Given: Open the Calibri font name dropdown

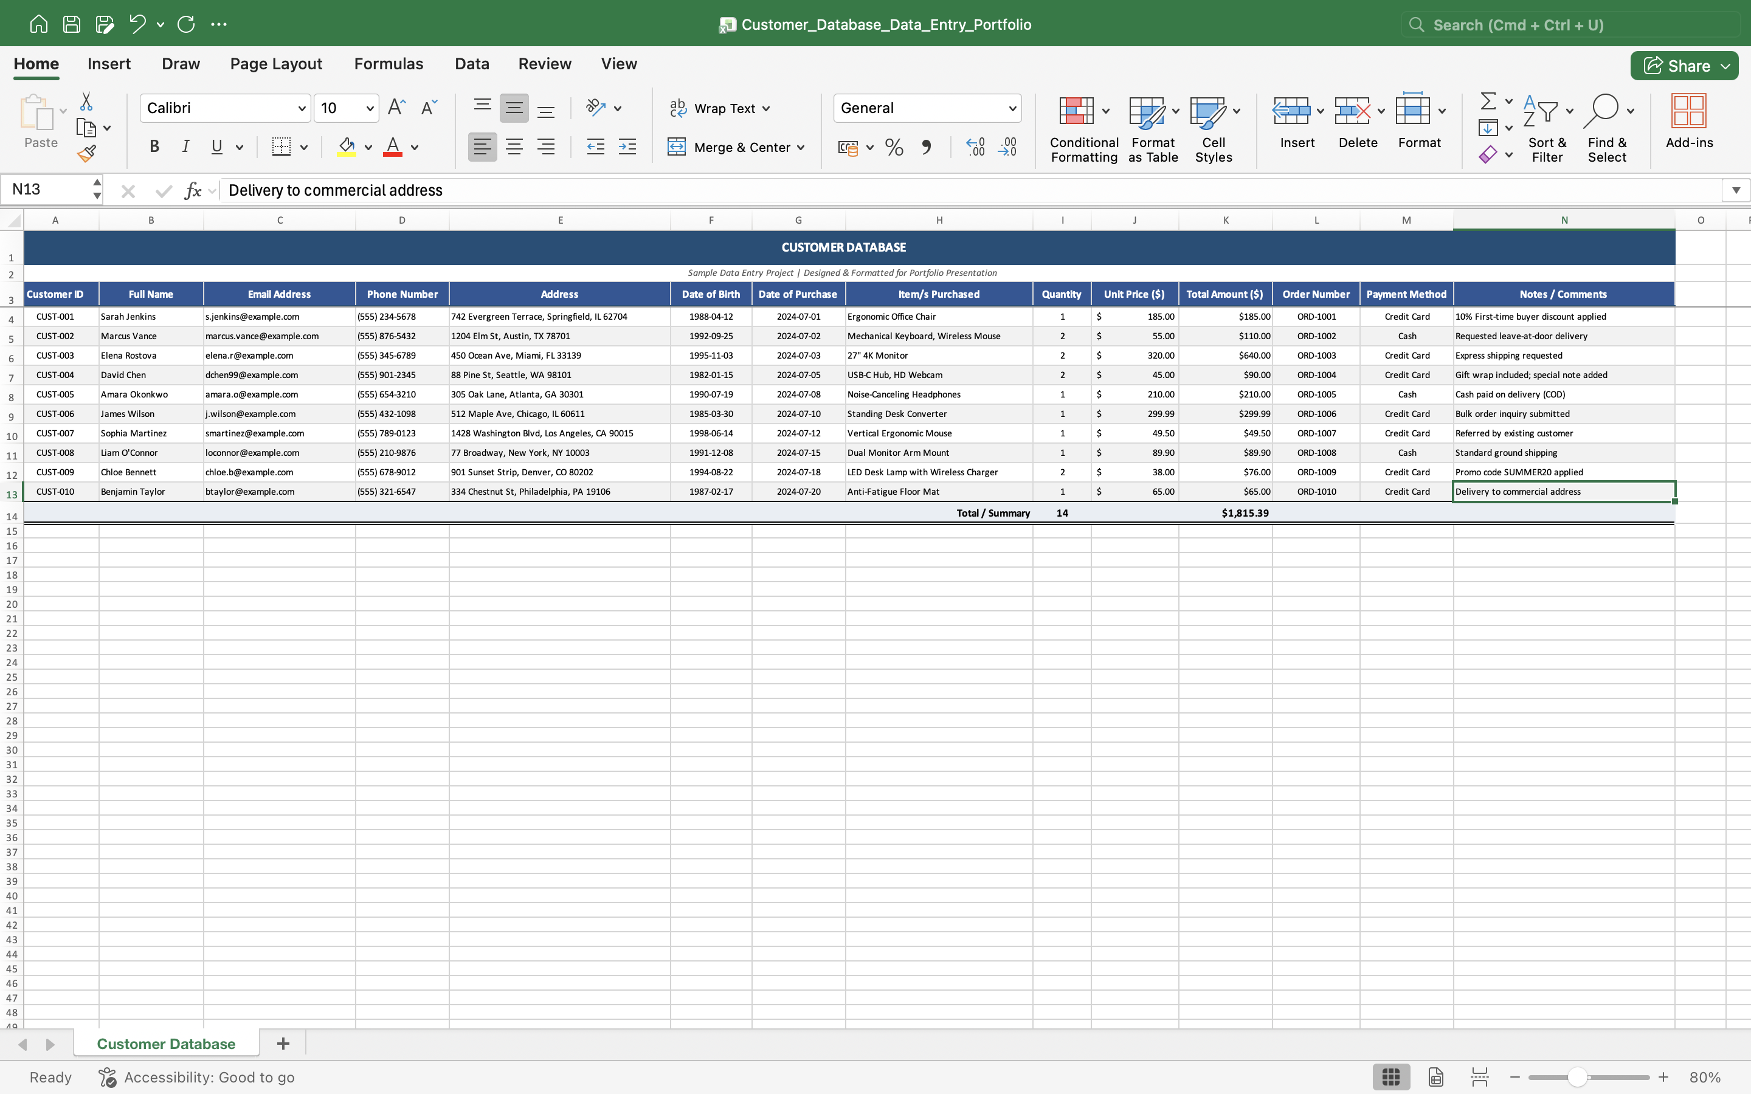Looking at the screenshot, I should coord(302,109).
